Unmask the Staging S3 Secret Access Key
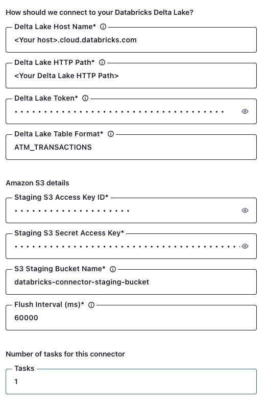This screenshot has width=266, height=404. tap(245, 246)
